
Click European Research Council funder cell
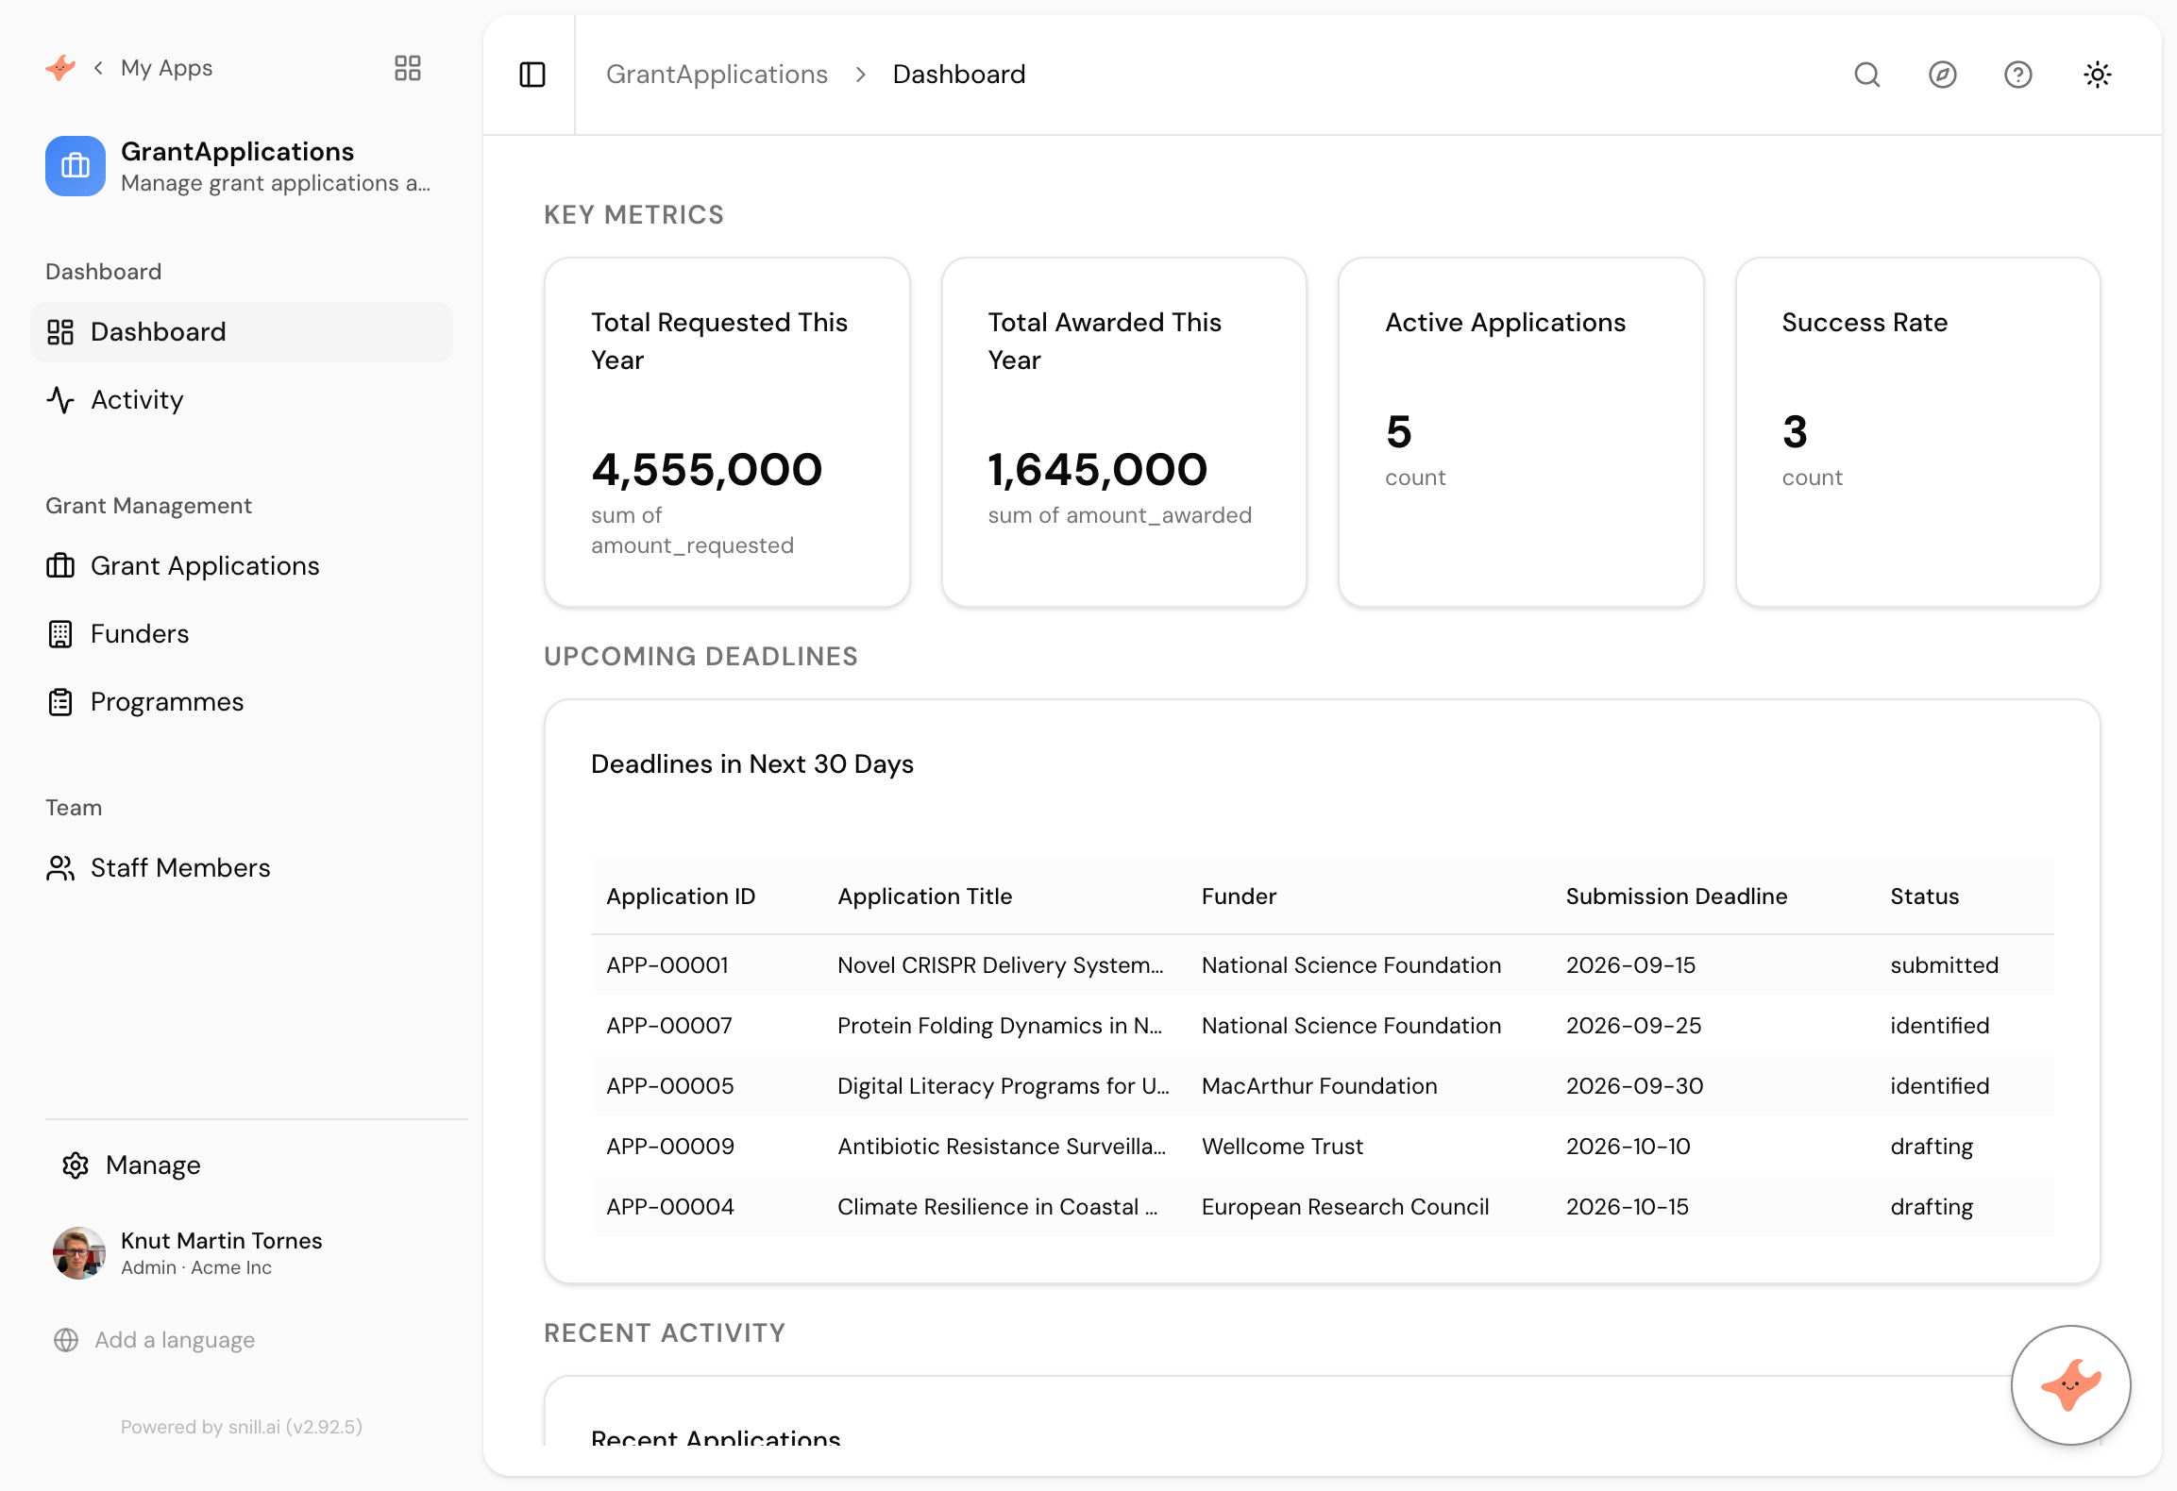[x=1345, y=1207]
